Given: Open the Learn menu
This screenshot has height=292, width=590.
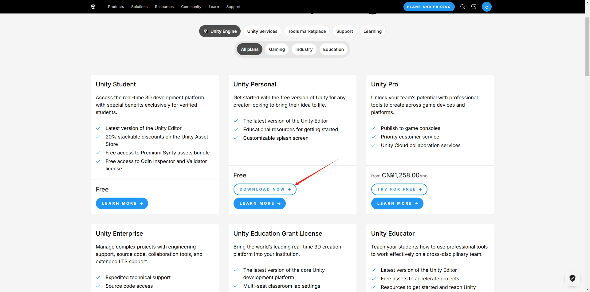Looking at the screenshot, I should (x=214, y=7).
